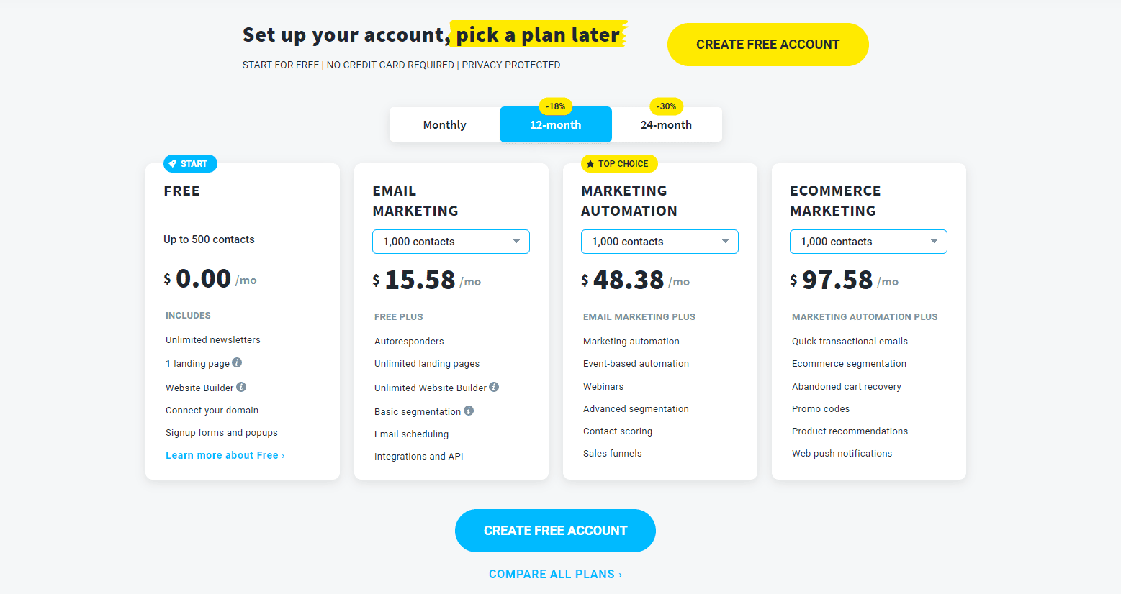Viewport: 1121px width, 594px height.
Task: Click the blue CREATE FREE ACCOUNT button
Action: (x=555, y=530)
